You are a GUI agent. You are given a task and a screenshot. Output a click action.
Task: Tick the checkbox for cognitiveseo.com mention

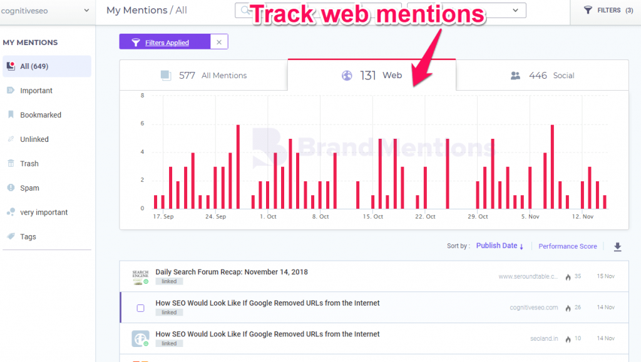[140, 308]
